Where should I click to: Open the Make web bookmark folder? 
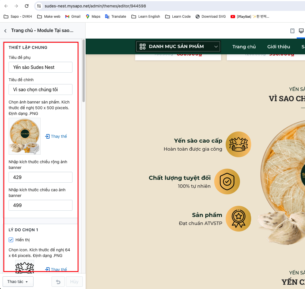click(x=49, y=17)
